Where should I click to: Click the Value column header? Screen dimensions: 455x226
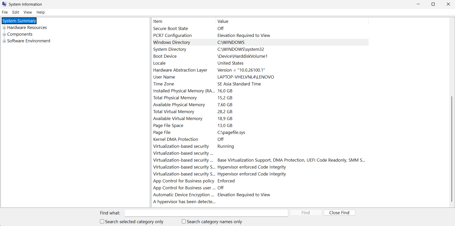coord(292,21)
